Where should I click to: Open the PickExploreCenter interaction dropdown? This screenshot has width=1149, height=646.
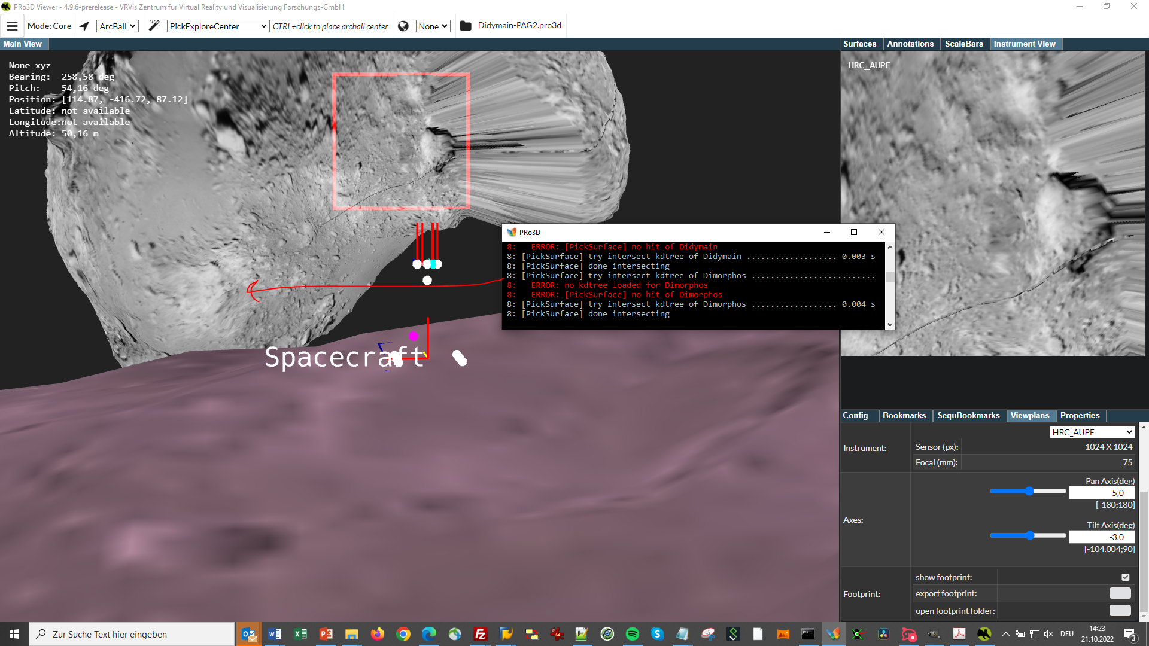pyautogui.click(x=217, y=26)
